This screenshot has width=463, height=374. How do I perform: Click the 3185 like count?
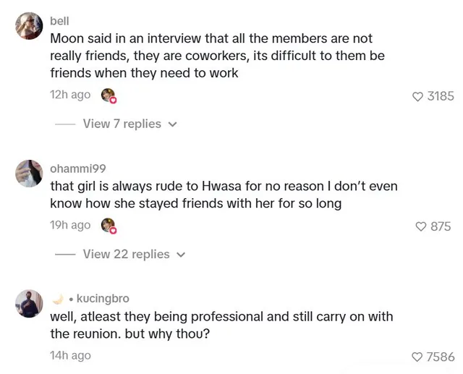tap(441, 96)
